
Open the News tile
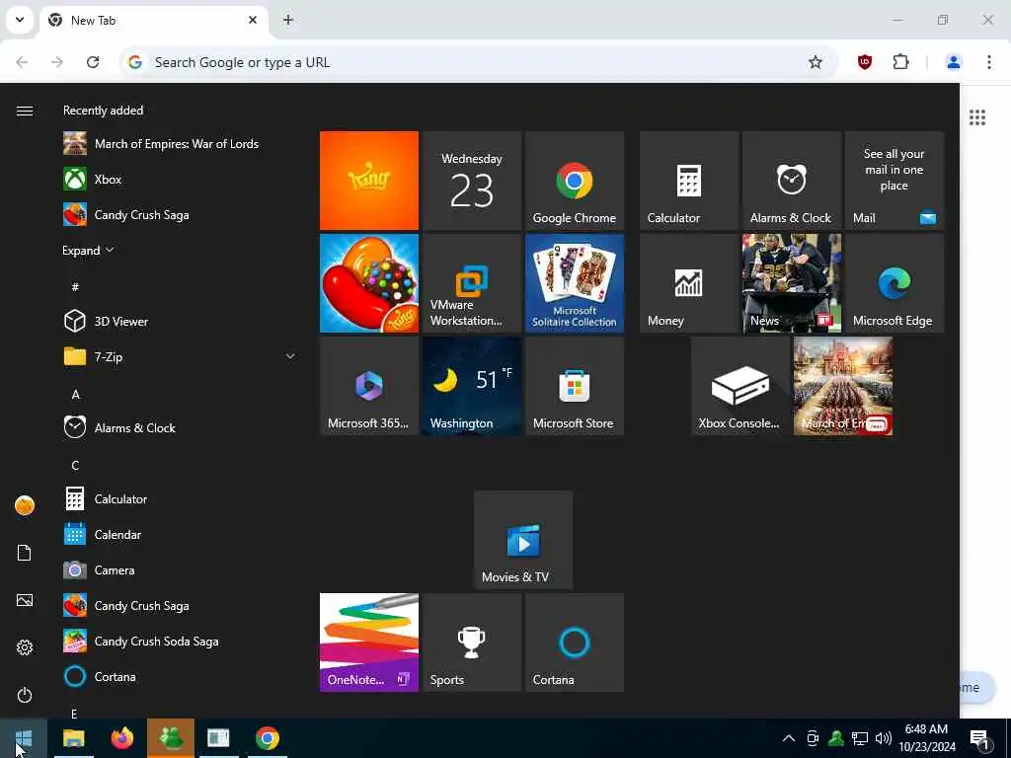(791, 283)
